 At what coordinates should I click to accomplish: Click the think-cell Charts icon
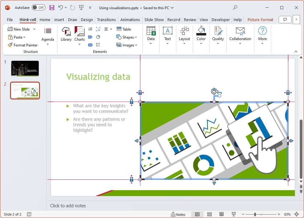point(80,31)
